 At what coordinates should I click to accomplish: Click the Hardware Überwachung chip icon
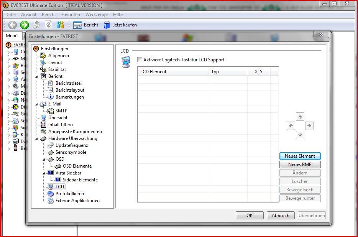click(43, 138)
